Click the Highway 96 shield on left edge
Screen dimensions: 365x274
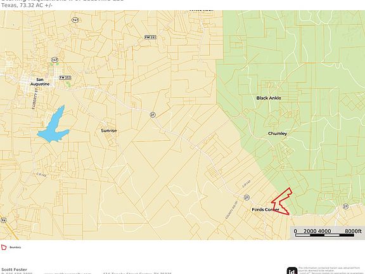click(x=3, y=220)
